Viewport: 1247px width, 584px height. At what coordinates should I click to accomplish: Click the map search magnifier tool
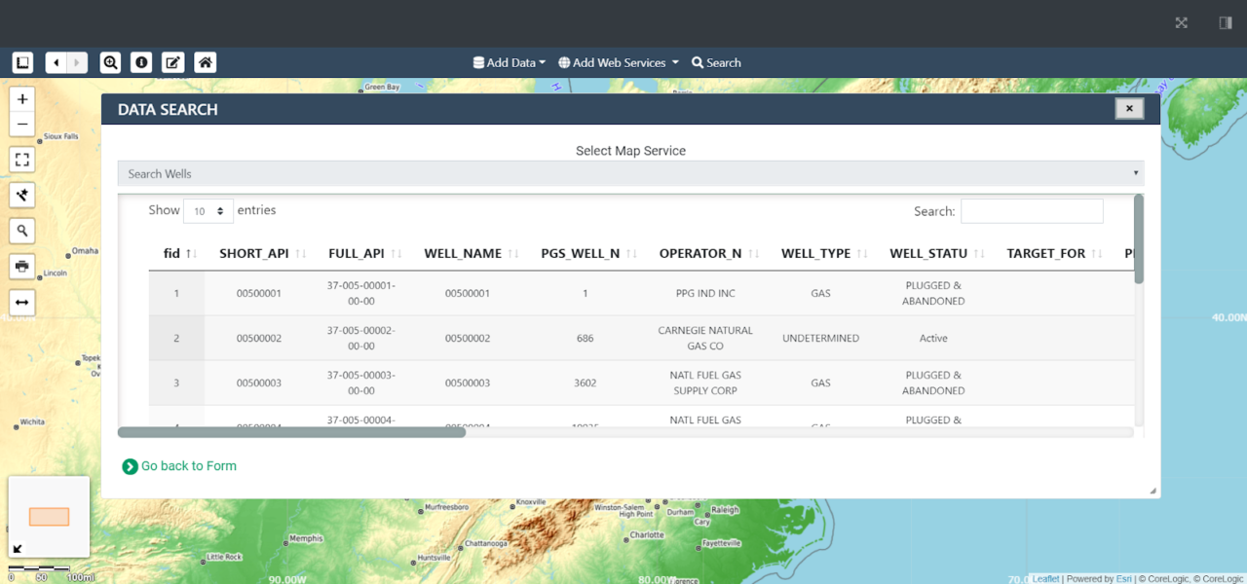coord(22,231)
